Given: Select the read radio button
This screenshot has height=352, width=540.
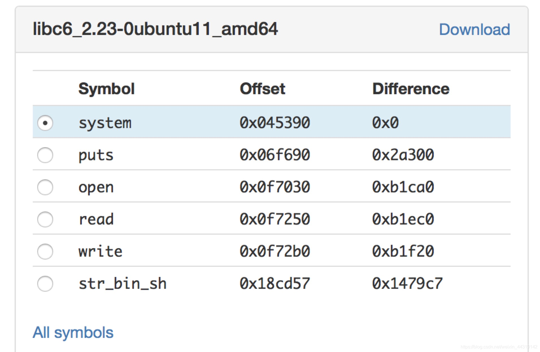Looking at the screenshot, I should tap(45, 219).
